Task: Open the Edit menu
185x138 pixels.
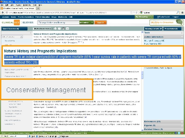Action: click(7, 5)
